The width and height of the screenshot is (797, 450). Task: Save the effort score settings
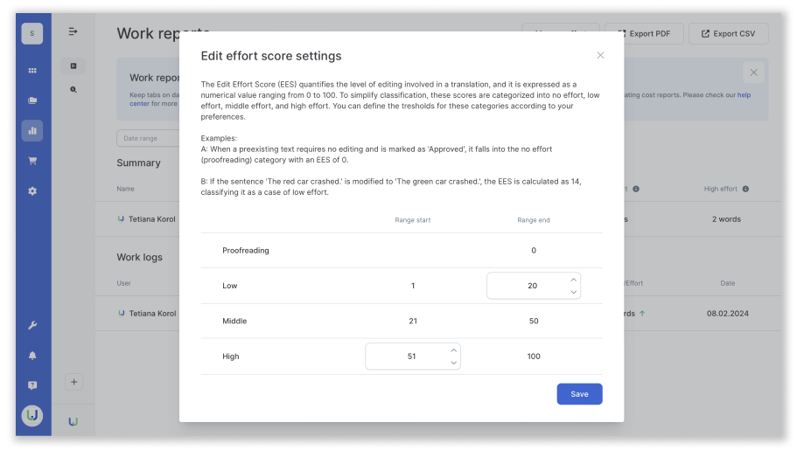pos(579,394)
